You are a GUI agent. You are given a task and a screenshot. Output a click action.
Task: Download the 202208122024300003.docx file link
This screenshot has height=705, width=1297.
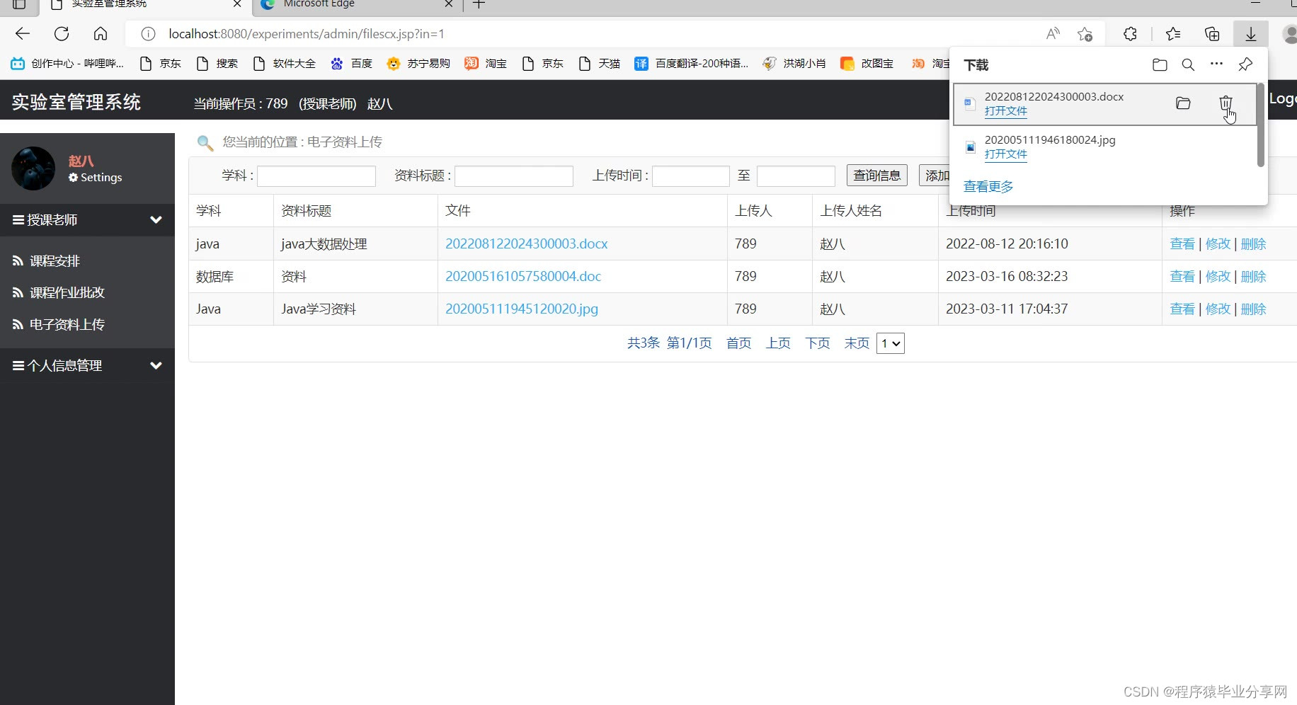click(527, 244)
